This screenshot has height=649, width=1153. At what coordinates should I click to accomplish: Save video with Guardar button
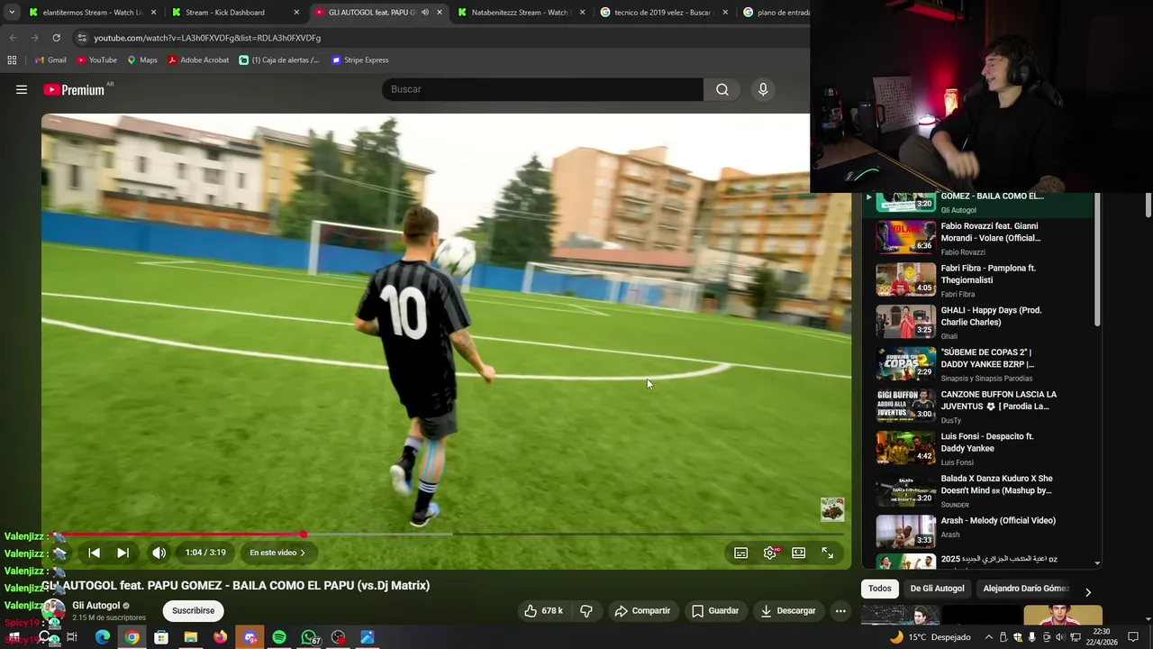point(715,610)
